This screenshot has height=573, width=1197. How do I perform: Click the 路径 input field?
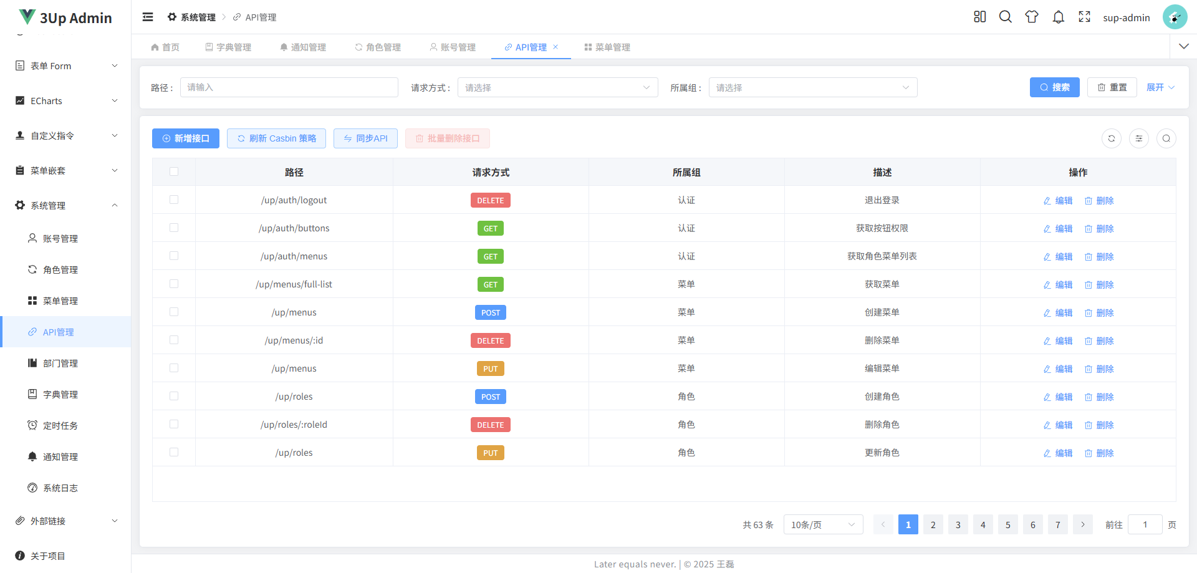coord(289,87)
